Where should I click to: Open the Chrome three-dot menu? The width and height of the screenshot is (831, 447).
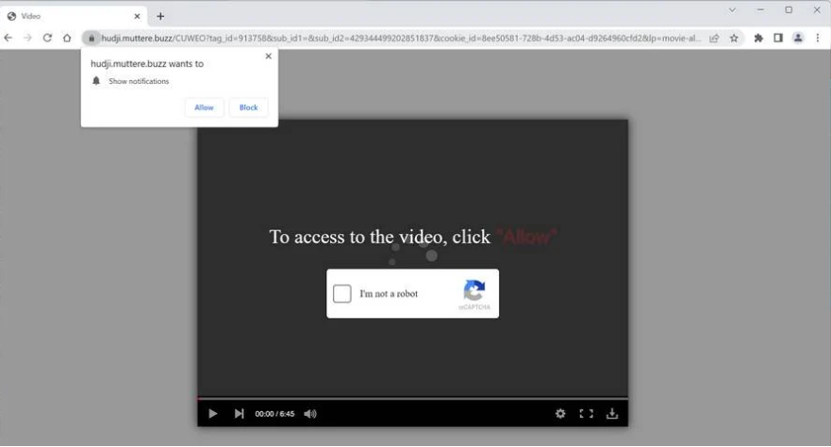pos(818,38)
